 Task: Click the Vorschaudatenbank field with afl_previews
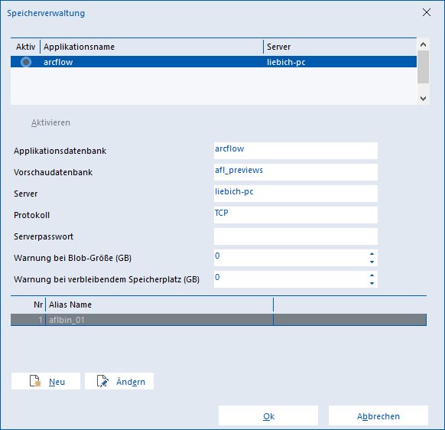(296, 172)
